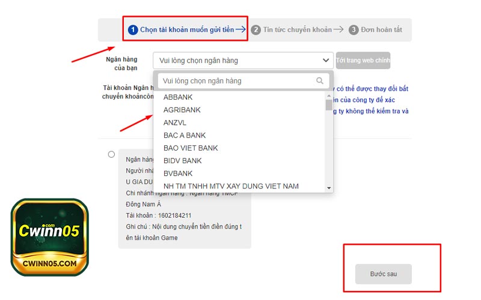The image size is (481, 300).
Task: Click account number text 'Tài khoản : 1602184211'
Action: point(159,215)
